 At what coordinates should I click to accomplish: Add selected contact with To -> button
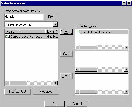pyautogui.click(x=66, y=32)
